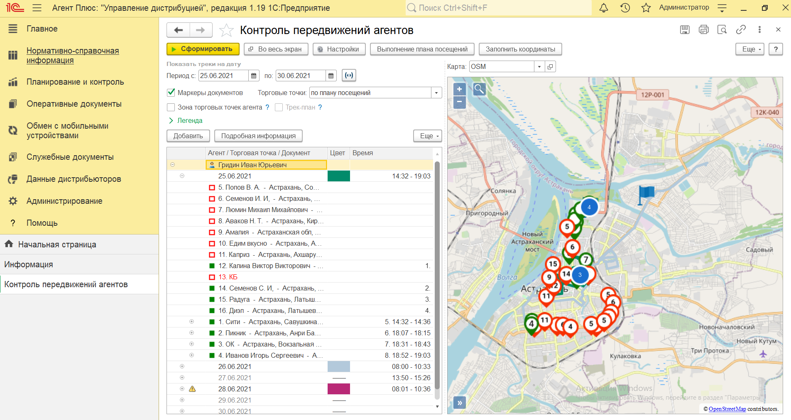Open OpenStreetMap contributors link
Viewport: 791px width, 420px height.
727,409
